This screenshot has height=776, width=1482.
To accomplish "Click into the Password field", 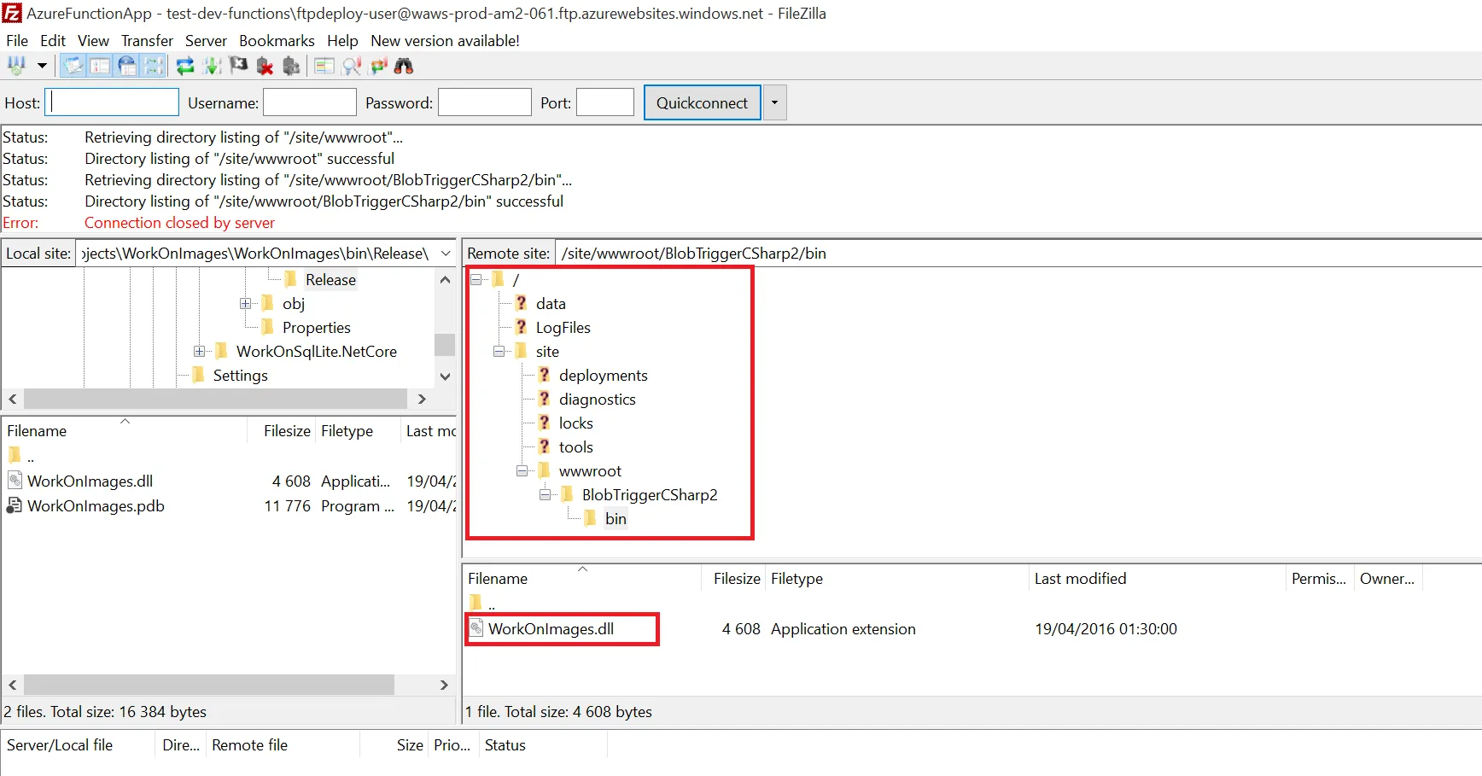I will (x=485, y=102).
